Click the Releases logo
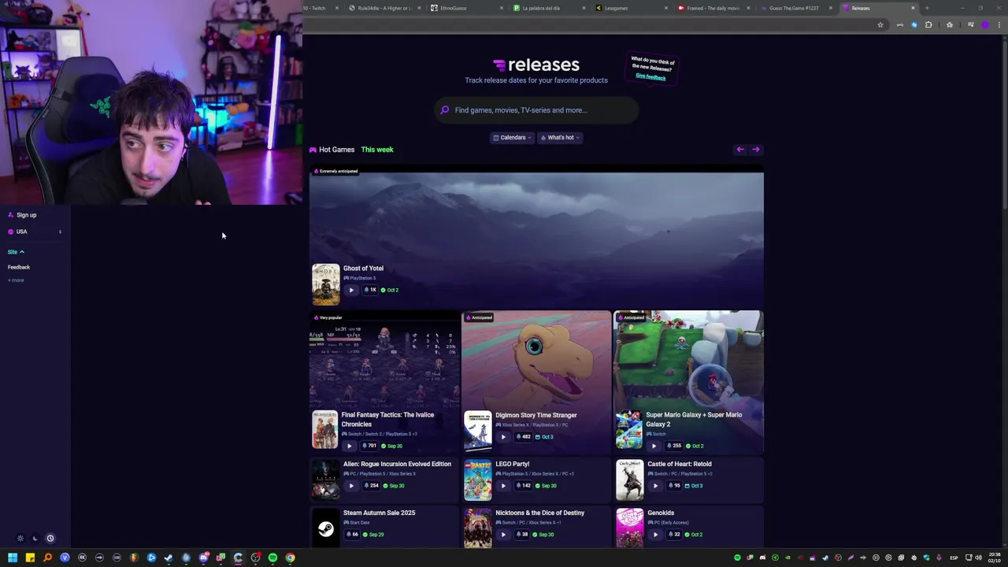The width and height of the screenshot is (1008, 567). tap(536, 65)
